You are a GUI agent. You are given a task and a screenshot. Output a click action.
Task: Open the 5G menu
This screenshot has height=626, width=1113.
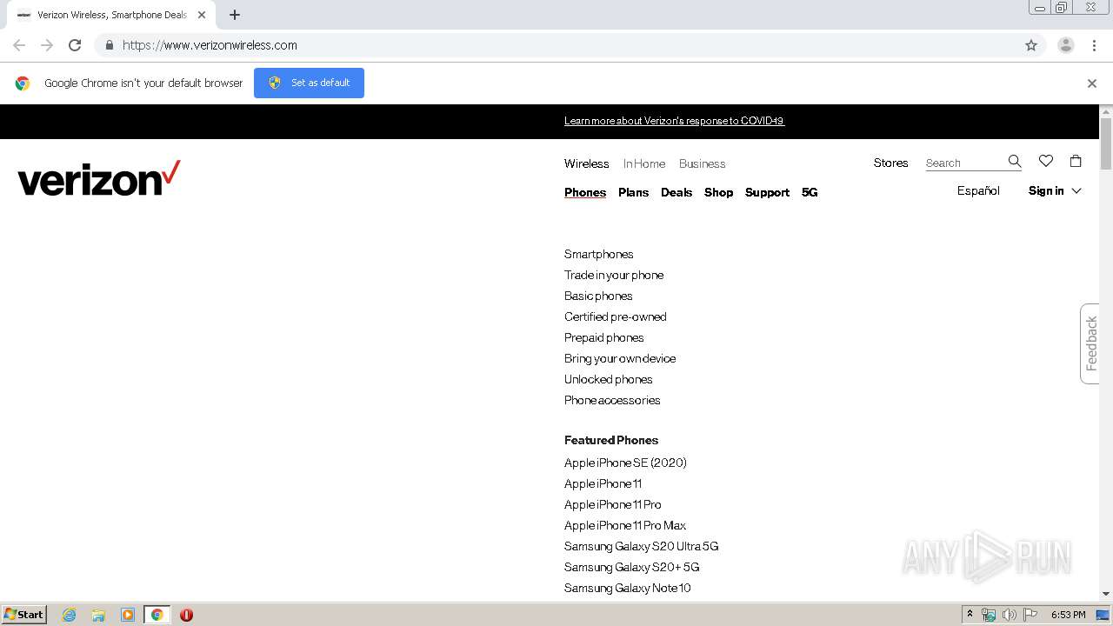810,192
